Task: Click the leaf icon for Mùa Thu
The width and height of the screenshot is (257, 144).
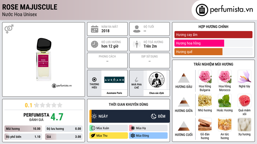Action: (93, 135)
